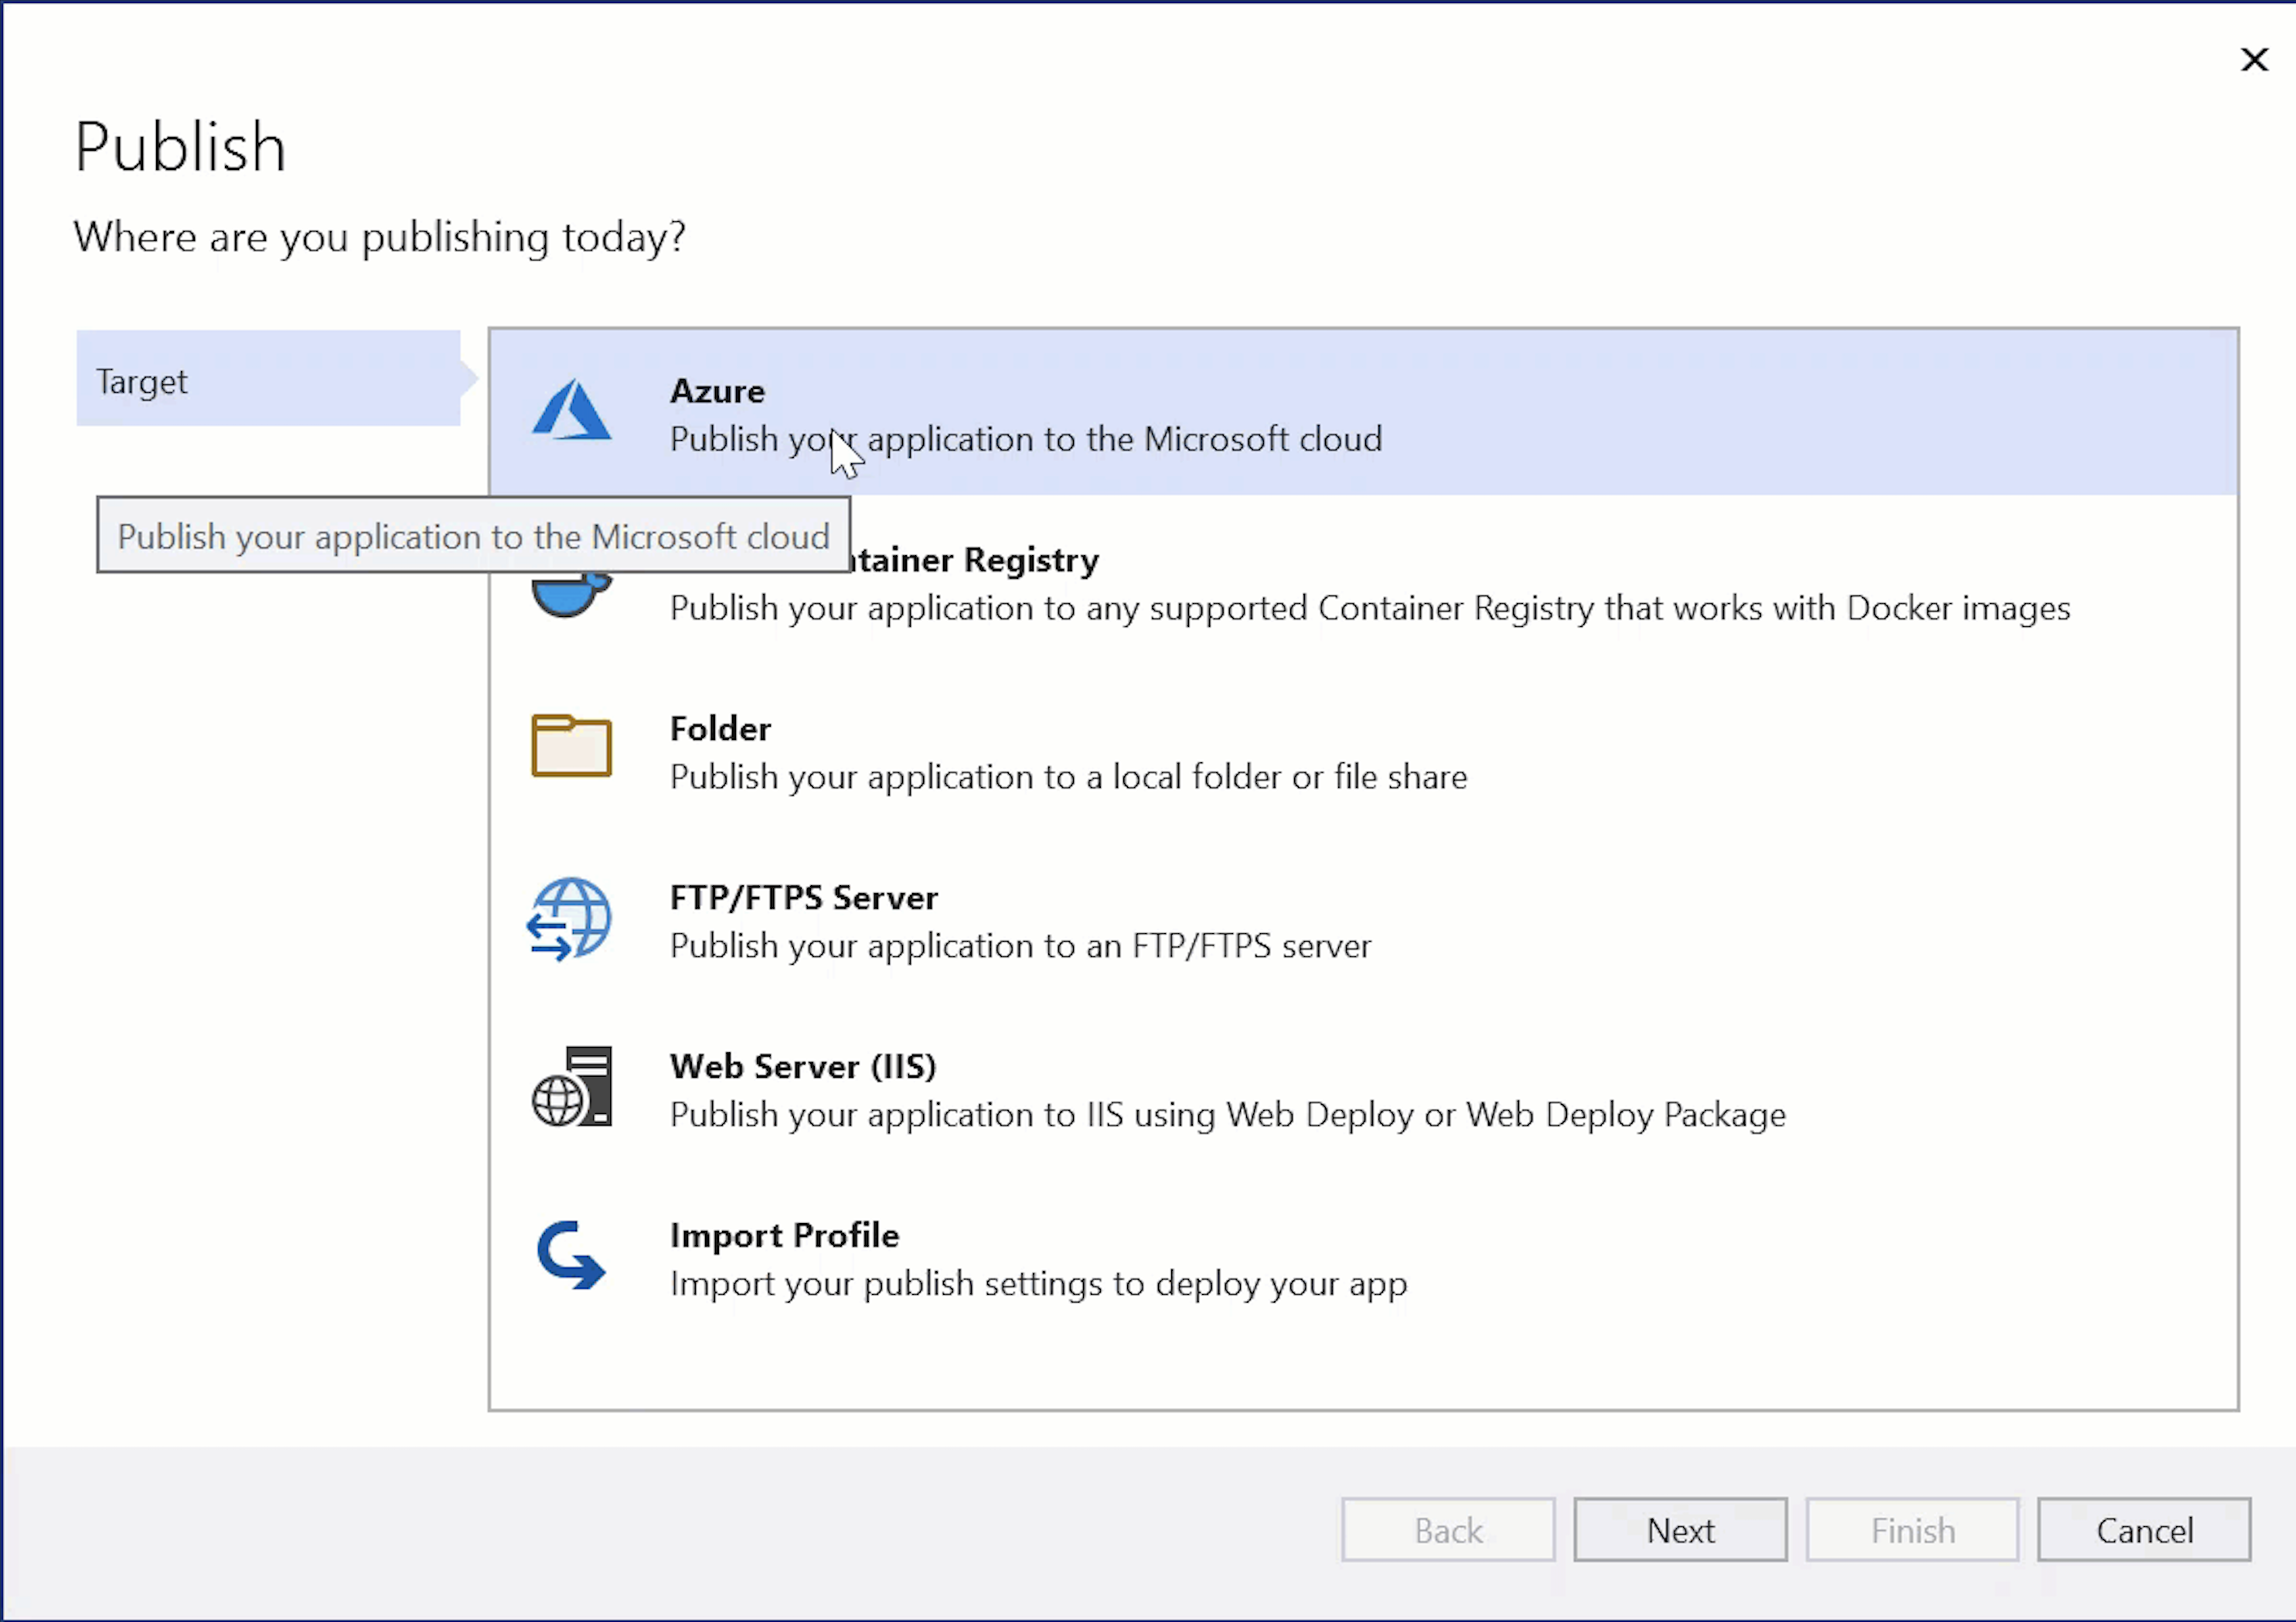Screen dimensions: 2296x1622
Task: Click the Docker images description text
Action: (1370, 609)
